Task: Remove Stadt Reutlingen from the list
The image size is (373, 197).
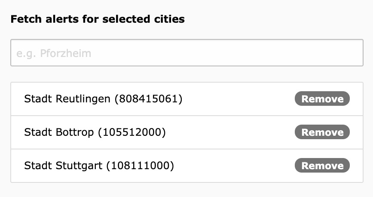Action: [x=322, y=99]
